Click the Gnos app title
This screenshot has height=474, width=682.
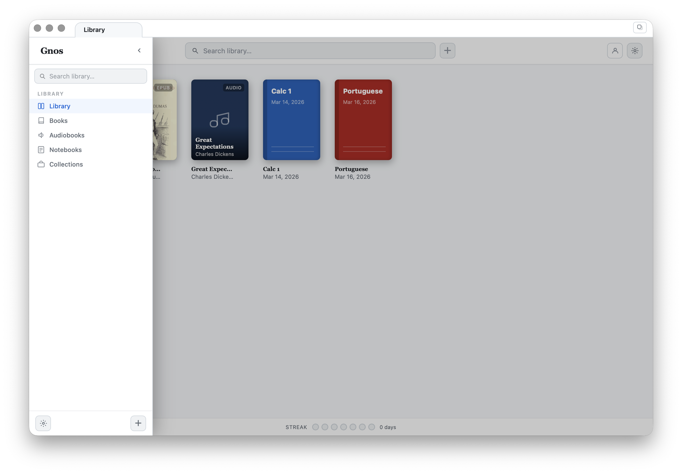tap(52, 51)
